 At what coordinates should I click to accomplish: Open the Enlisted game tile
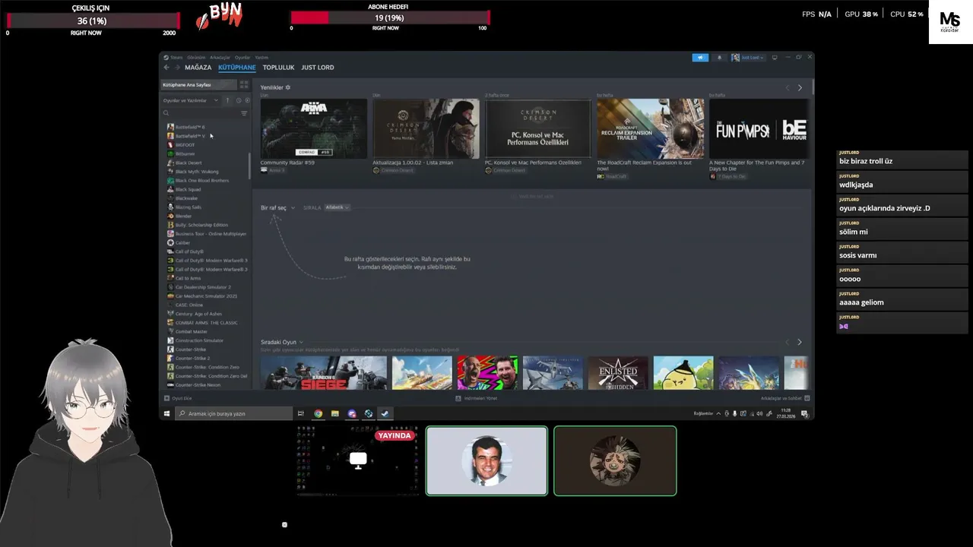pos(618,373)
